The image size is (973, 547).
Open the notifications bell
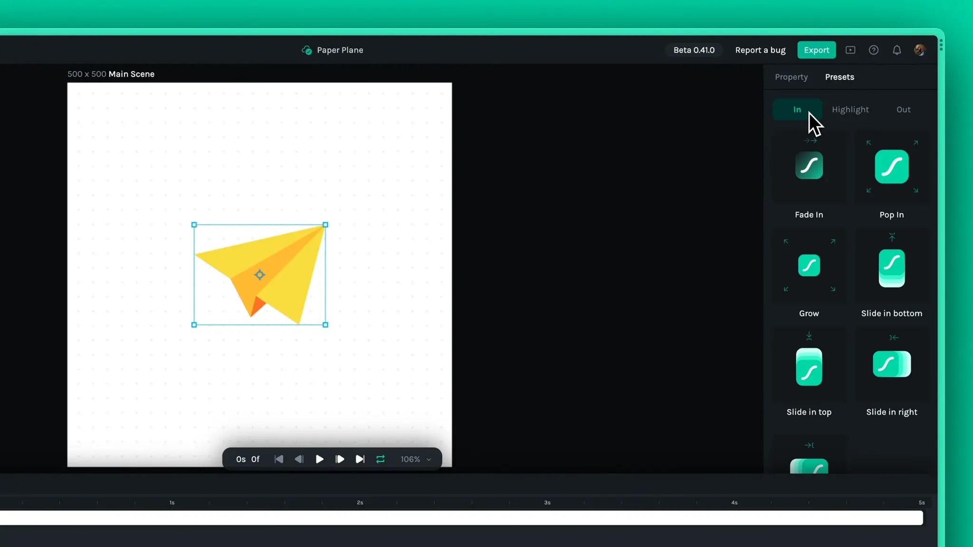pos(897,50)
